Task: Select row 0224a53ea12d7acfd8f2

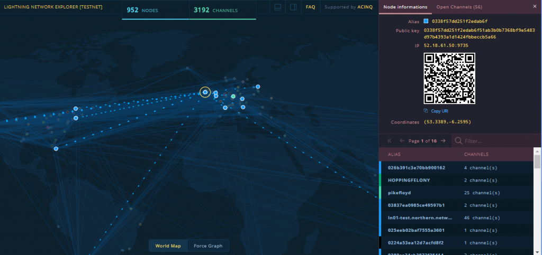Action: pos(456,243)
